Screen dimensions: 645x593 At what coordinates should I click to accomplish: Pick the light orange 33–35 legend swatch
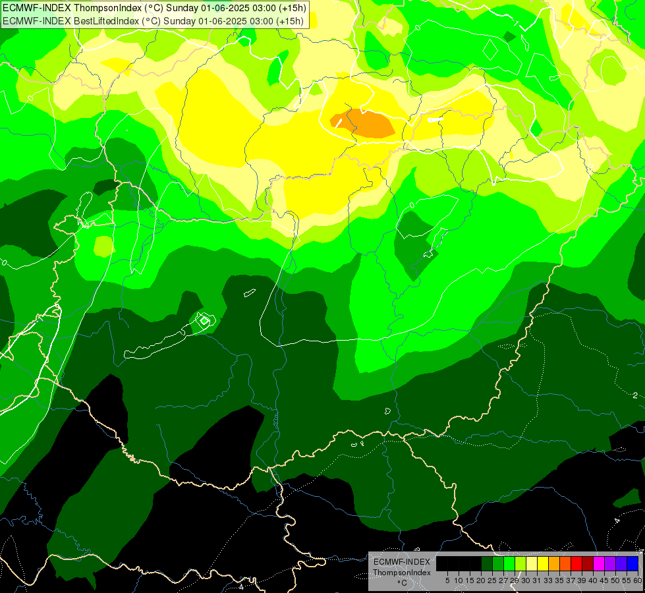pyautogui.click(x=554, y=563)
